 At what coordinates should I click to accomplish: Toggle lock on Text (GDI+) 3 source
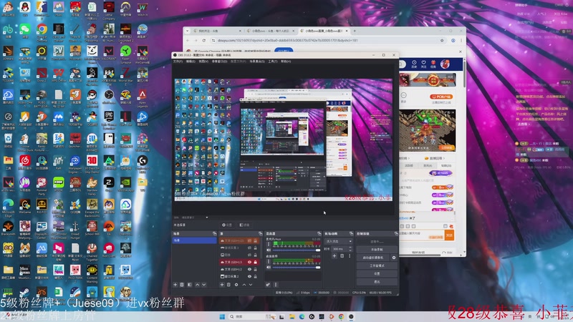coord(256,262)
